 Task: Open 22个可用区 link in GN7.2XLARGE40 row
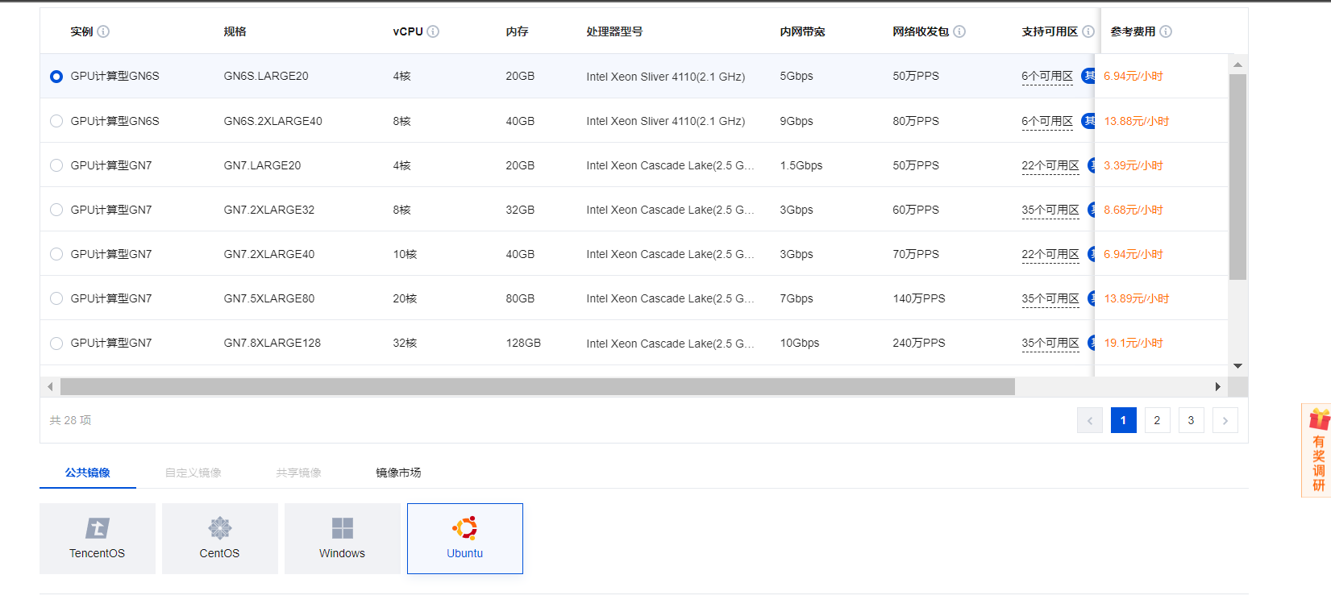(x=1050, y=254)
